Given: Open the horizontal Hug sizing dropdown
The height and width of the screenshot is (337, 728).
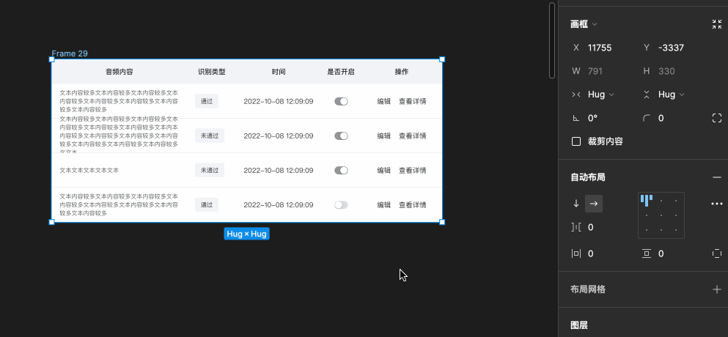Looking at the screenshot, I should coord(600,95).
